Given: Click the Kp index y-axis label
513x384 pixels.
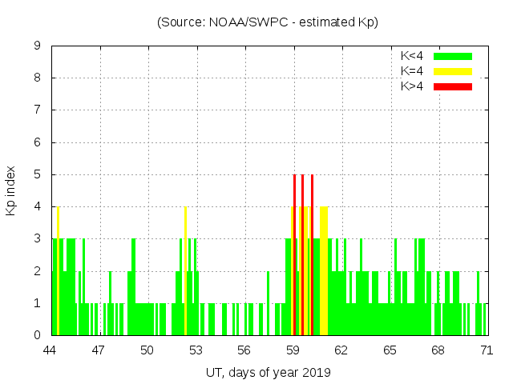Looking at the screenshot, I should pos(11,190).
